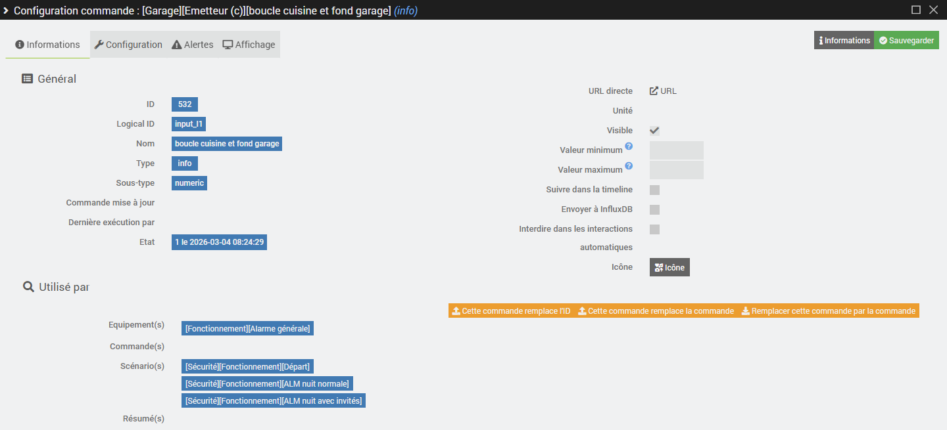Screen dimensions: 947x430
Task: Enable Suivre dans la timeline checkbox
Action: (x=654, y=190)
